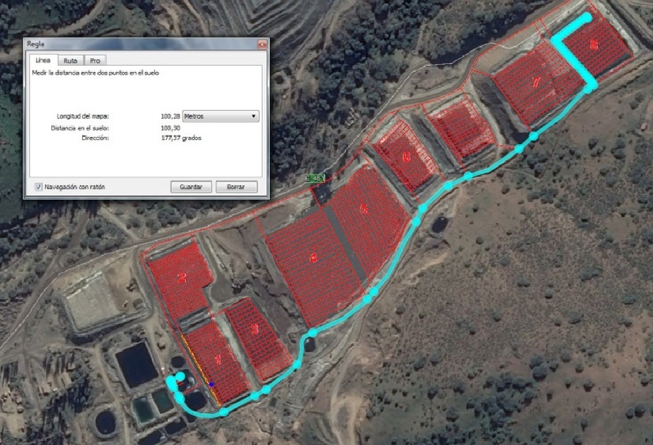Click the cyan path endpoint above zone 8
This screenshot has width=653, height=445.
(586, 18)
